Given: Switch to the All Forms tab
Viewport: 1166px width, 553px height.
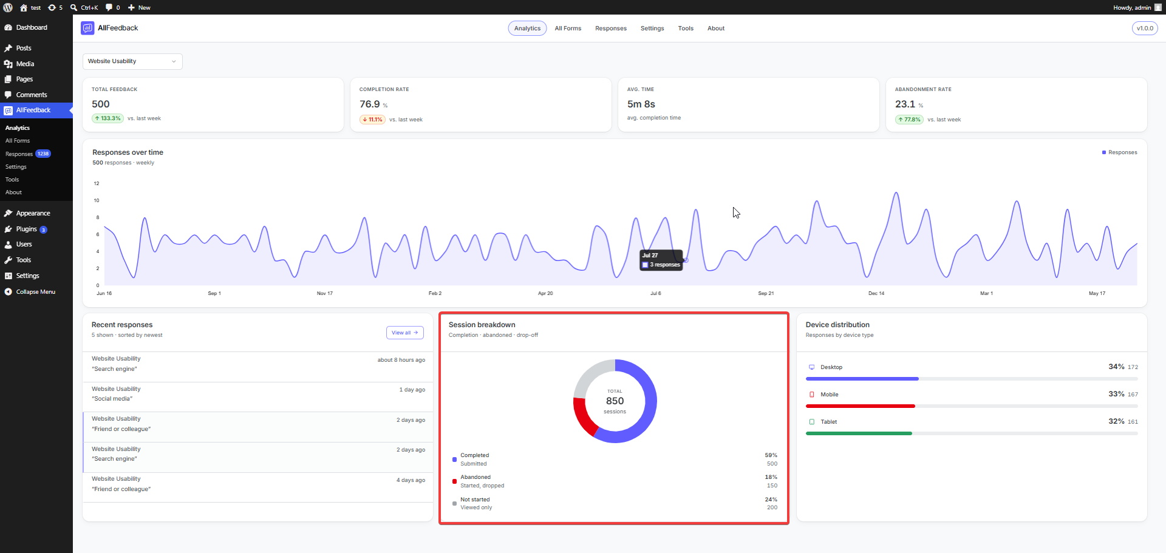Looking at the screenshot, I should 568,29.
